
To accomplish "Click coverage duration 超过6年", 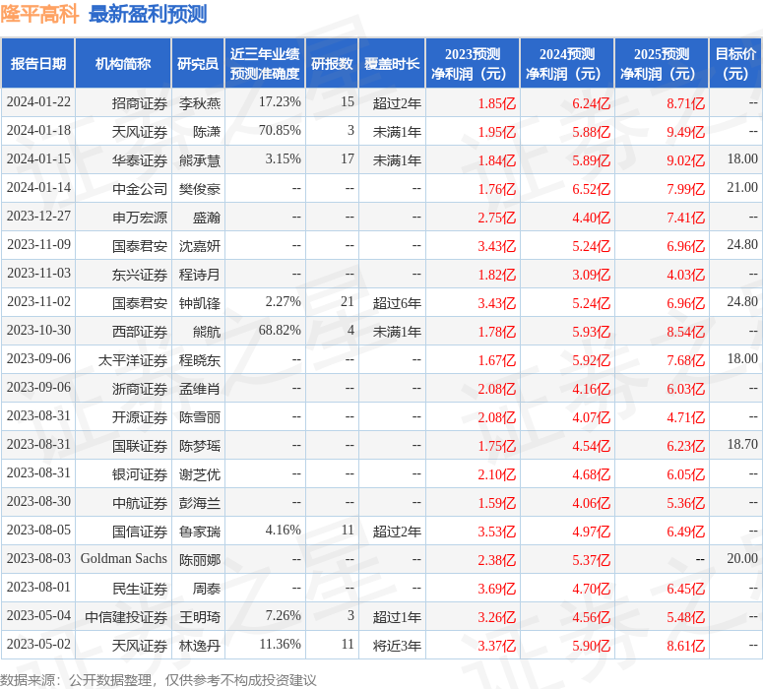I will click(x=397, y=303).
